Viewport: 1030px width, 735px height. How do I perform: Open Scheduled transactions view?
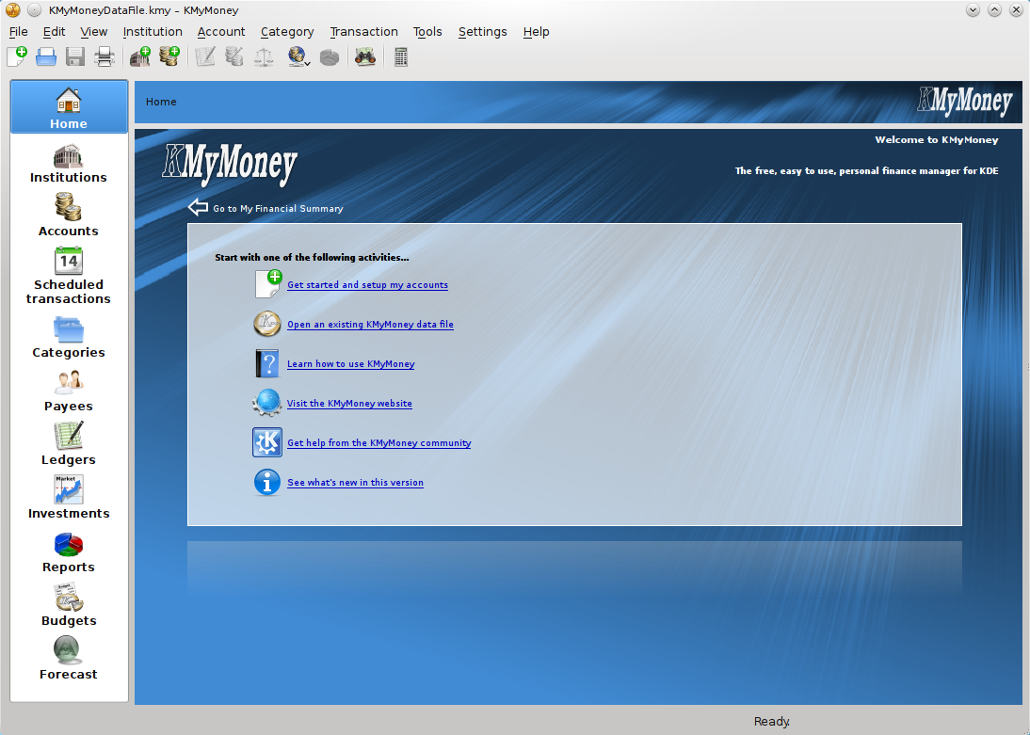click(69, 276)
